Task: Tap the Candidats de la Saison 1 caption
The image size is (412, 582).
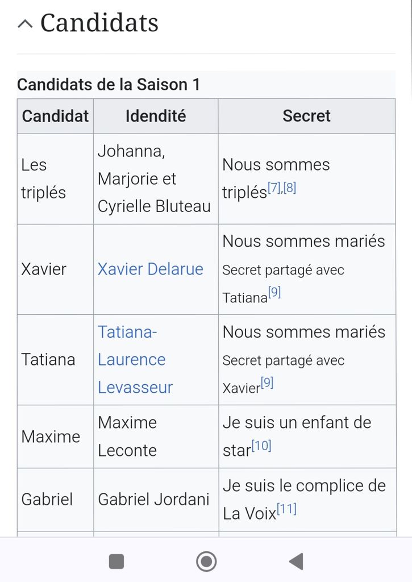Action: (109, 85)
